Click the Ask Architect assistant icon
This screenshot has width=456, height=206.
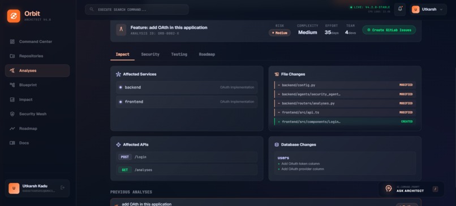coord(389,189)
